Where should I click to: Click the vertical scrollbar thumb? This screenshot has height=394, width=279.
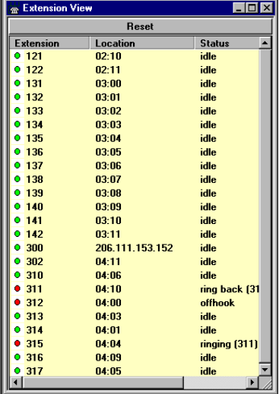point(265,206)
